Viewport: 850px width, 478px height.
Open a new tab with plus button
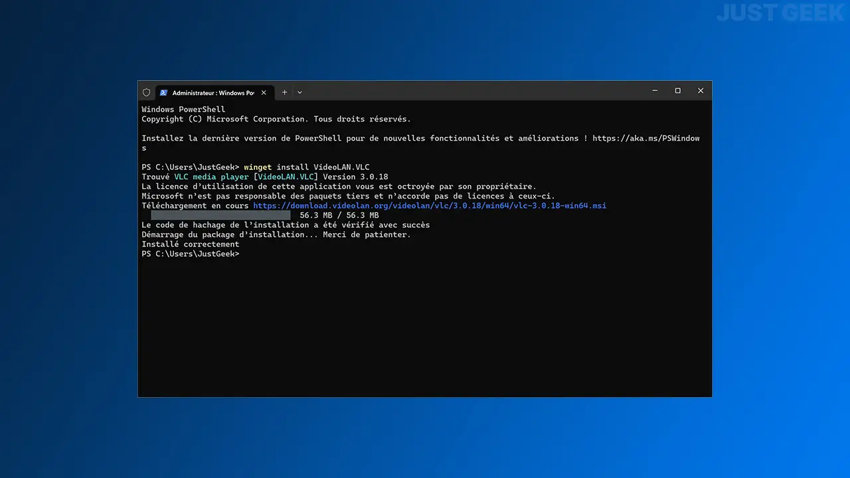coord(284,92)
